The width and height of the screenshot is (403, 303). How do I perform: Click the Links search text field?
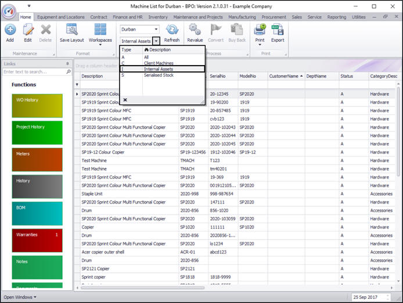coord(33,72)
